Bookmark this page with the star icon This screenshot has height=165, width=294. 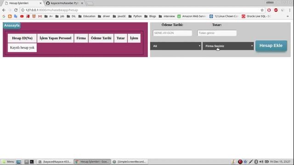click(262, 10)
